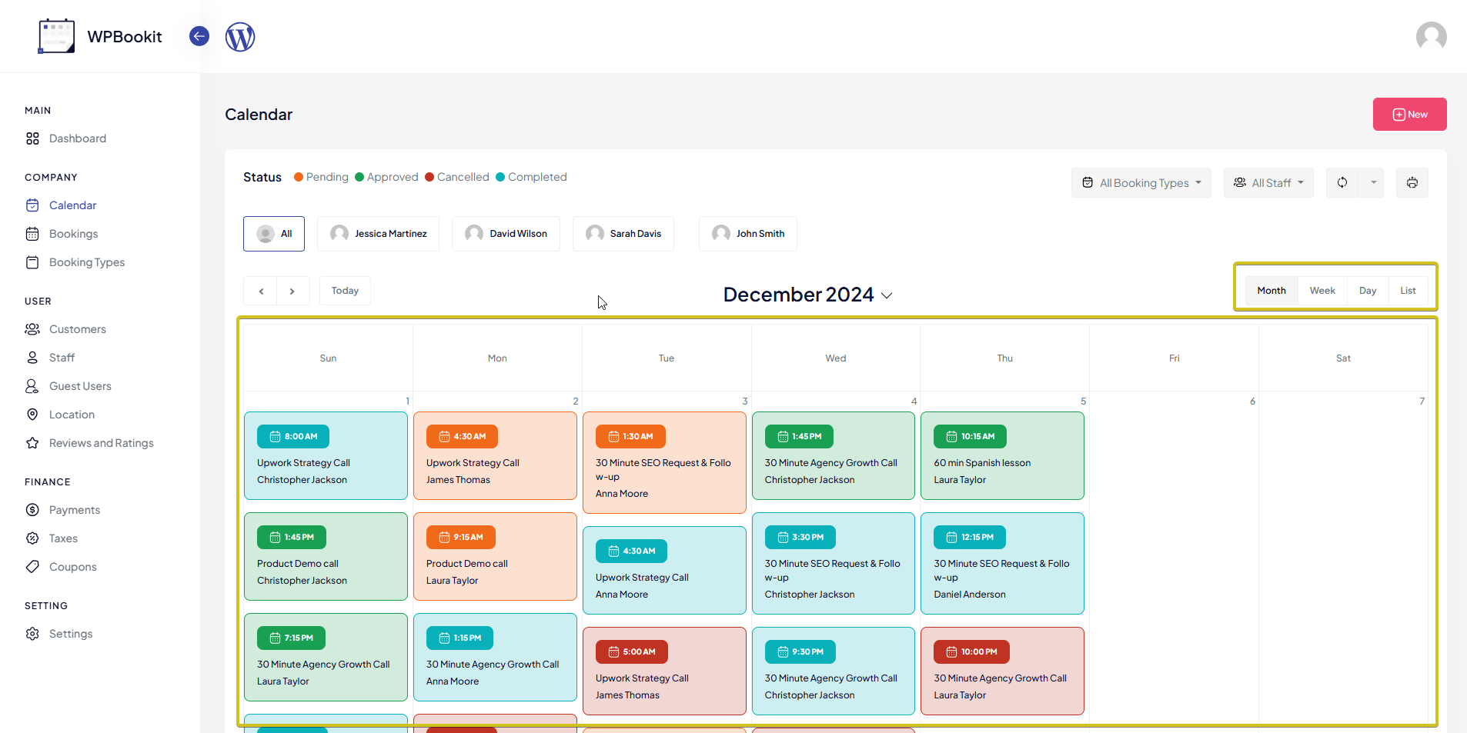Click the print calendar icon

[x=1412, y=183]
